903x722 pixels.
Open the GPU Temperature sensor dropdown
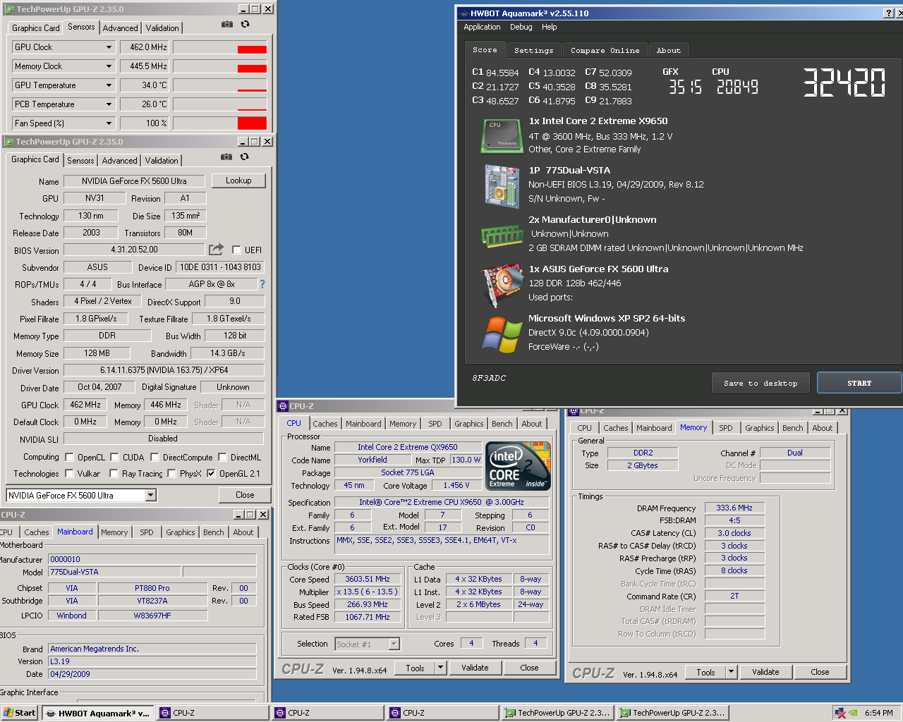point(109,85)
